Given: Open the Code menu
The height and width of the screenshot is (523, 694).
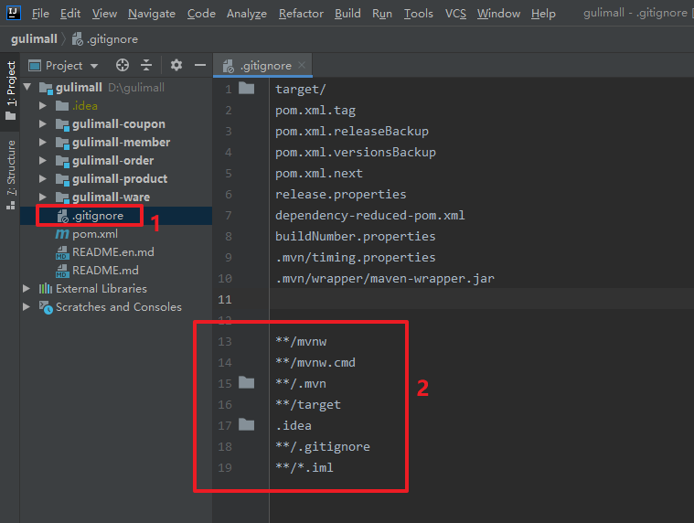Looking at the screenshot, I should [201, 14].
